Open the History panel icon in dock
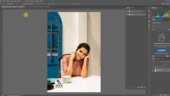 pyautogui.click(x=149, y=9)
